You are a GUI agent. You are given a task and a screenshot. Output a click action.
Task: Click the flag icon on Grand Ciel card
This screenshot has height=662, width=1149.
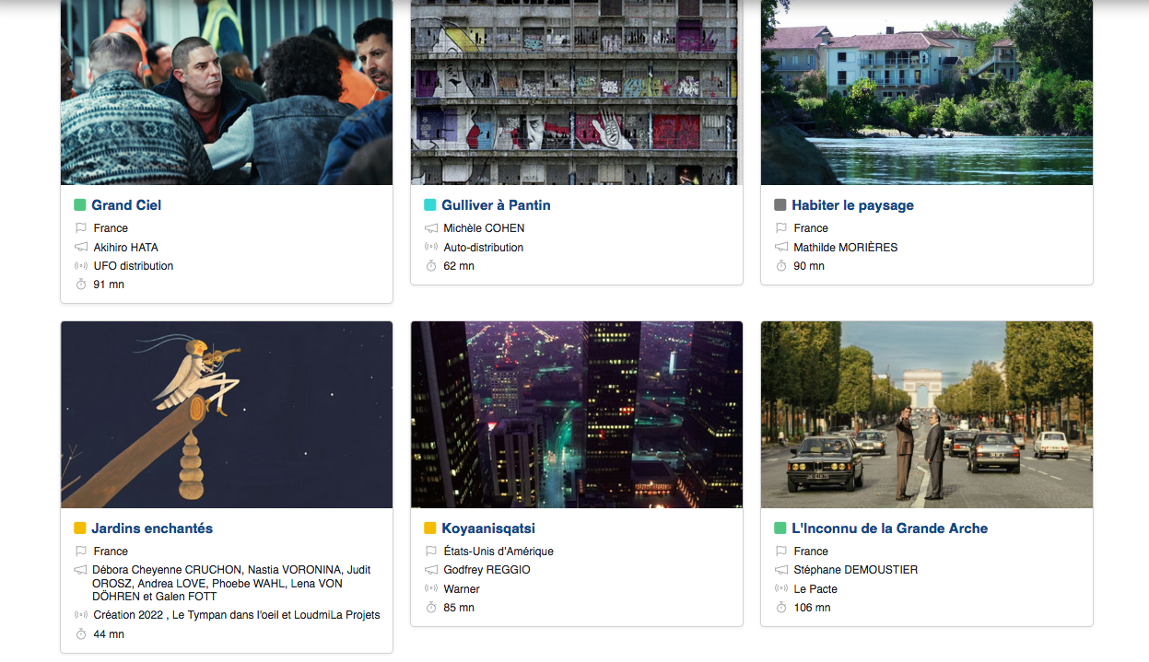coord(80,228)
